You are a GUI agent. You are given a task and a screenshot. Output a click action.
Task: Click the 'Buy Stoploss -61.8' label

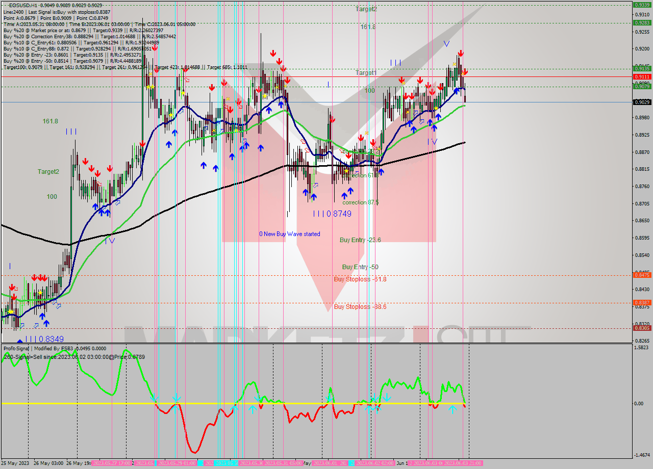click(x=360, y=279)
